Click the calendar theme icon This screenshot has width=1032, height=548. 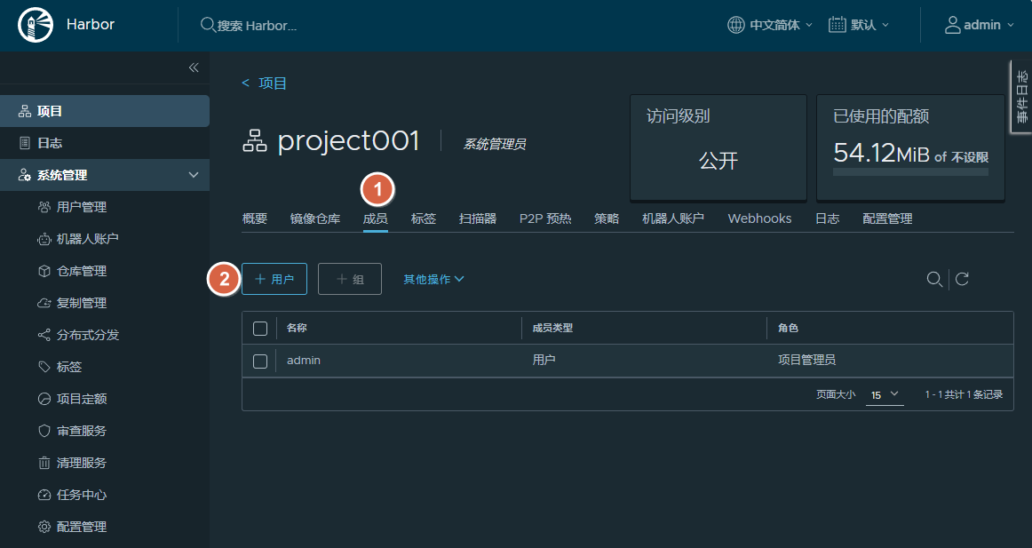pyautogui.click(x=837, y=25)
